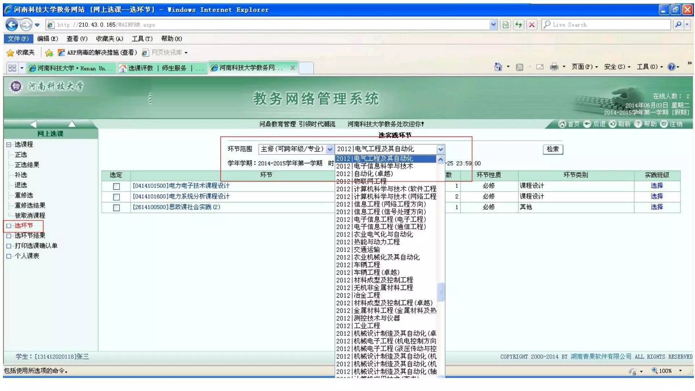The image size is (695, 391).
Task: Collapse the 选课程 tree in the sidebar
Action: [8, 144]
